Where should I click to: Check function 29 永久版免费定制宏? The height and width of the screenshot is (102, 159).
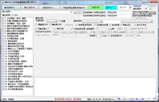click(3, 89)
